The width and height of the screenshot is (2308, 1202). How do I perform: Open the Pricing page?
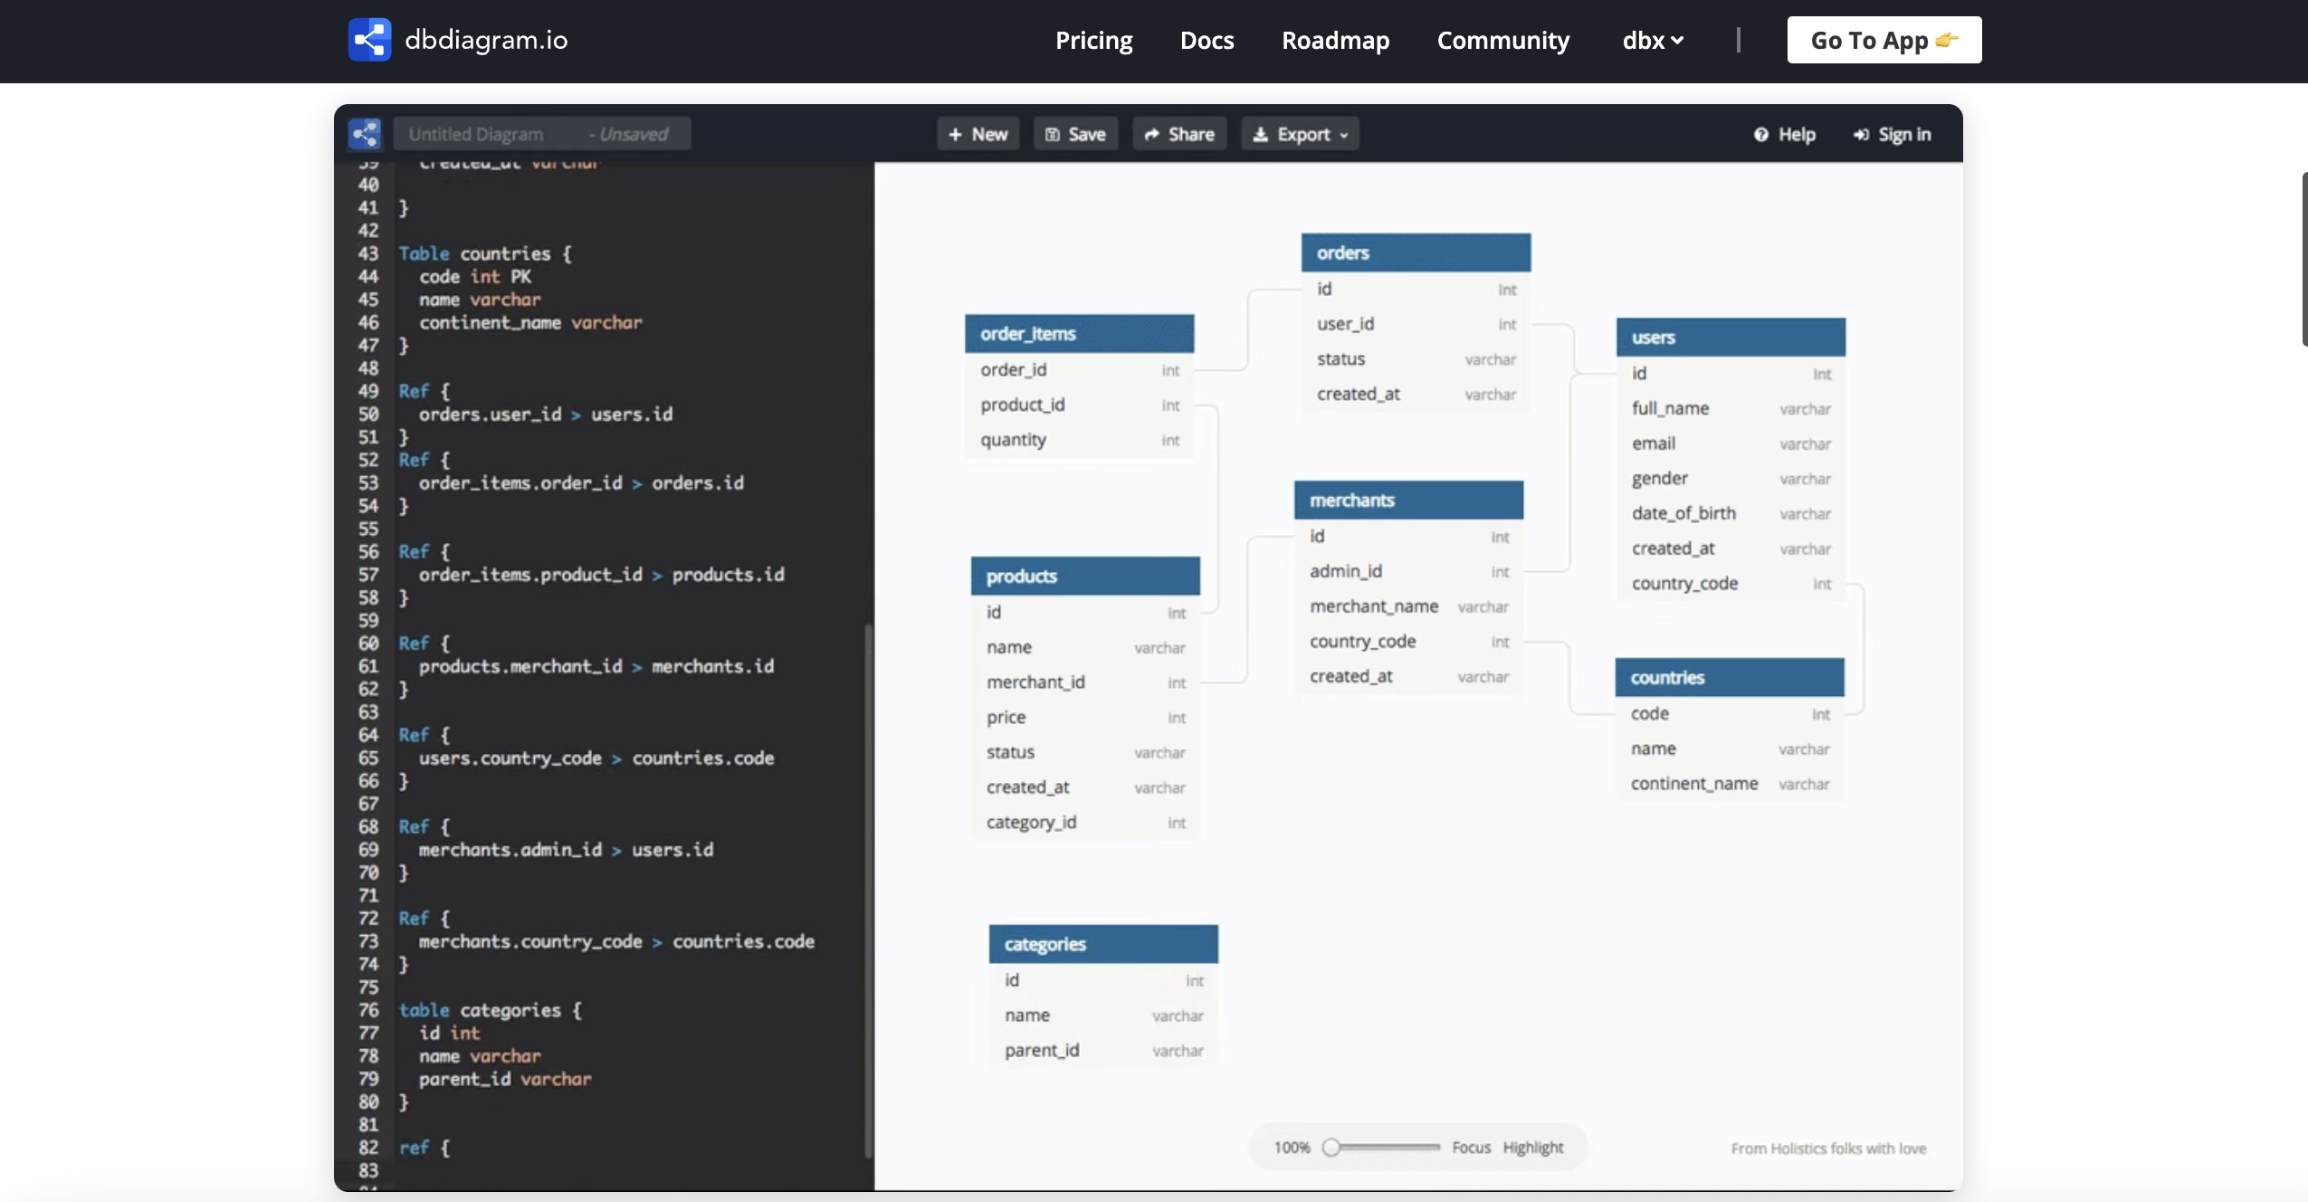click(1093, 40)
